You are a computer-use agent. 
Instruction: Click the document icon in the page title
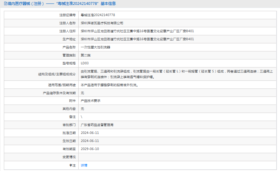tap(6, 3)
